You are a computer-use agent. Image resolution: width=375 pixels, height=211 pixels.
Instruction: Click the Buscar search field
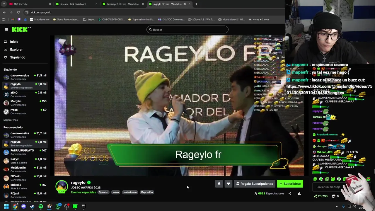[187, 30]
